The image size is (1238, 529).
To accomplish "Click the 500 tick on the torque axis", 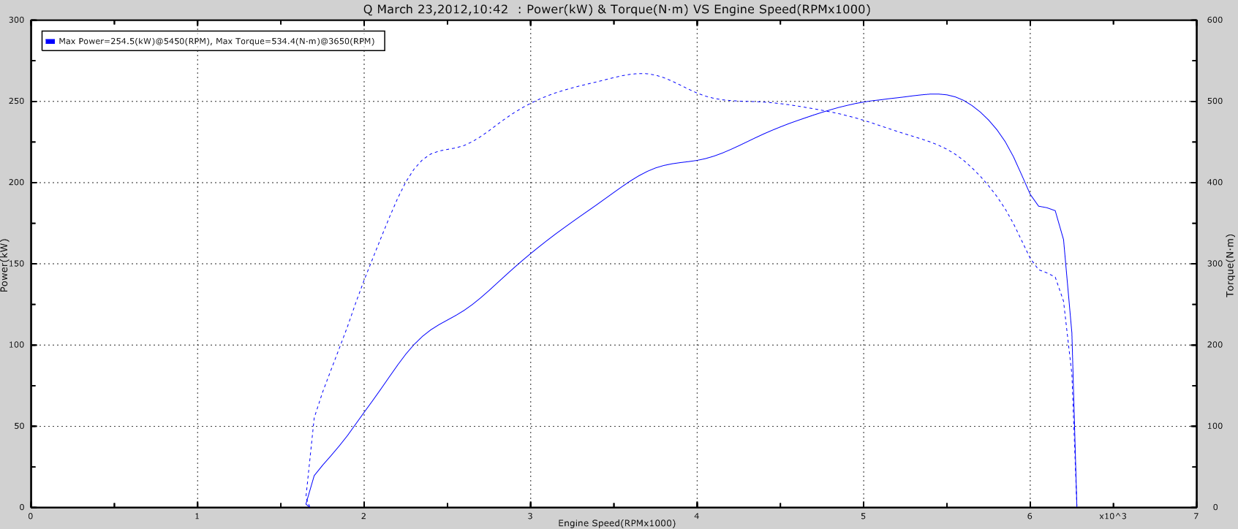I will (1215, 102).
